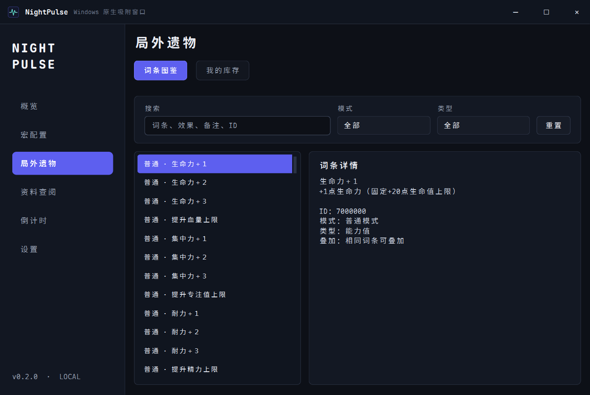Open 资料查阅 from the sidebar
This screenshot has height=395, width=590.
tap(63, 192)
